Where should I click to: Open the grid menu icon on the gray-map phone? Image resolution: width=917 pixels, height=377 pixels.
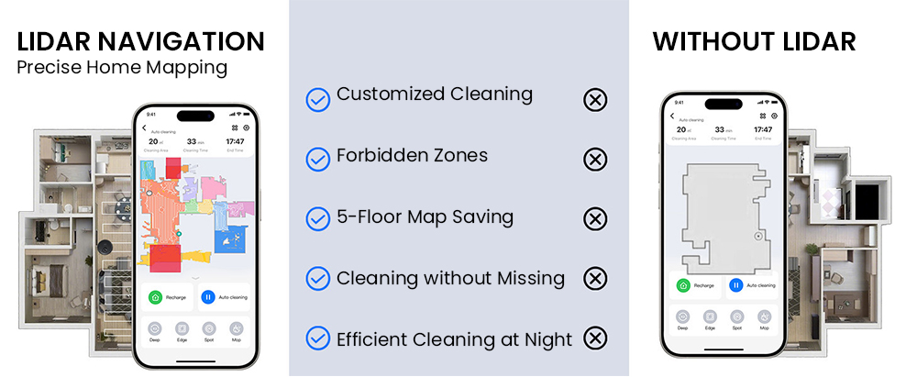(764, 116)
